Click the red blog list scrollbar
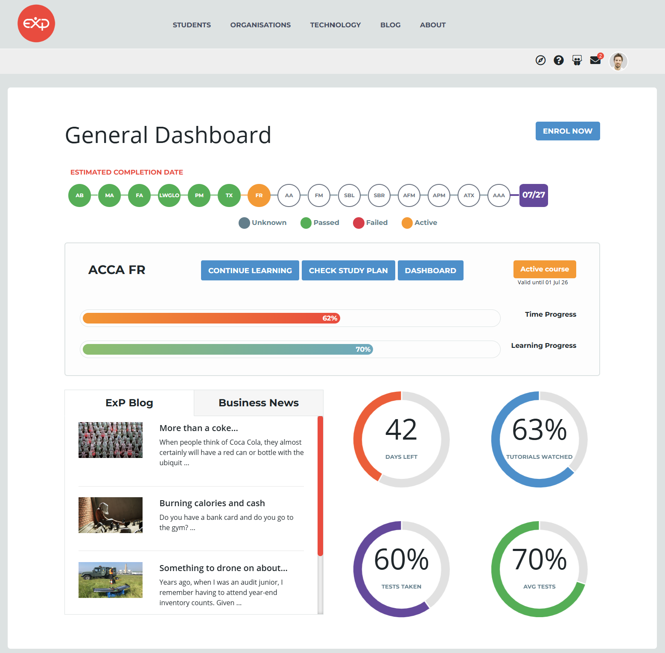Image resolution: width=665 pixels, height=653 pixels. [320, 486]
